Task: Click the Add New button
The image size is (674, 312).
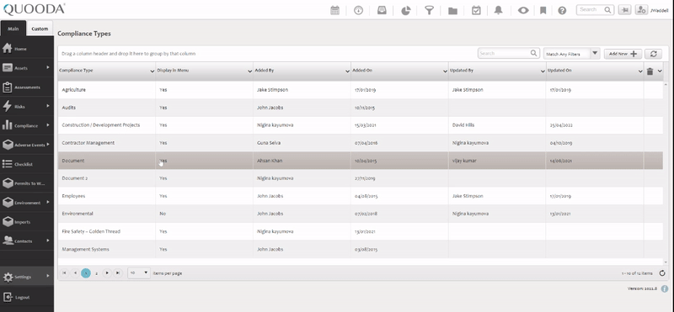Action: click(623, 54)
